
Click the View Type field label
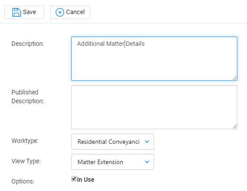[26, 161]
